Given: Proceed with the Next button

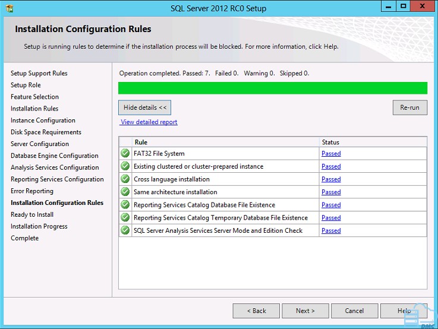Looking at the screenshot, I should click(305, 311).
